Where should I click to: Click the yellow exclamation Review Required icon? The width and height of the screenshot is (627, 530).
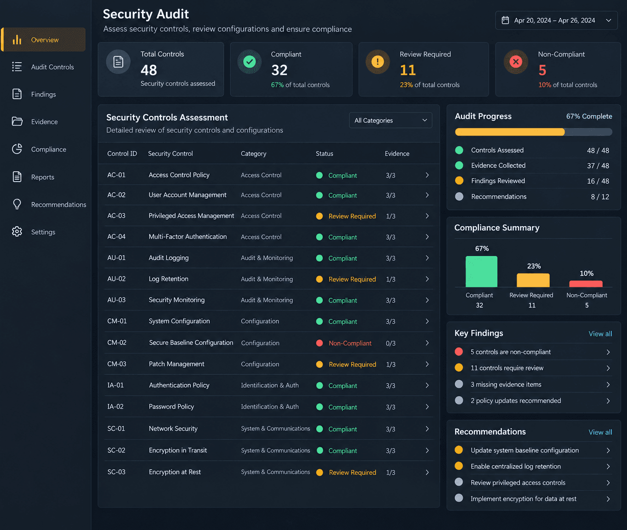[x=378, y=62]
